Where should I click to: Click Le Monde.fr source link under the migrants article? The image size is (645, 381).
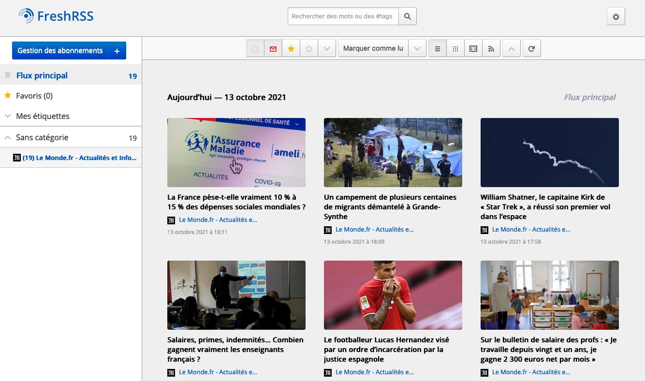click(375, 230)
